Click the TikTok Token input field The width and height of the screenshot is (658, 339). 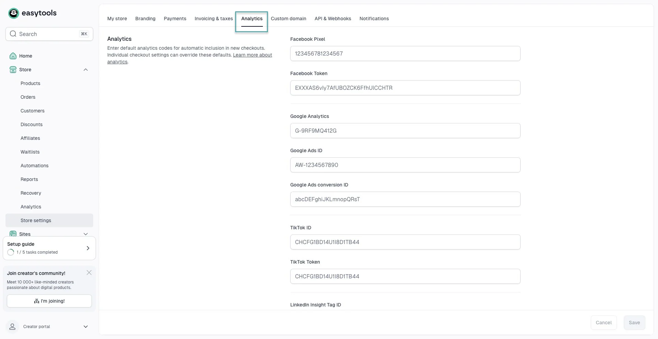tap(405, 276)
